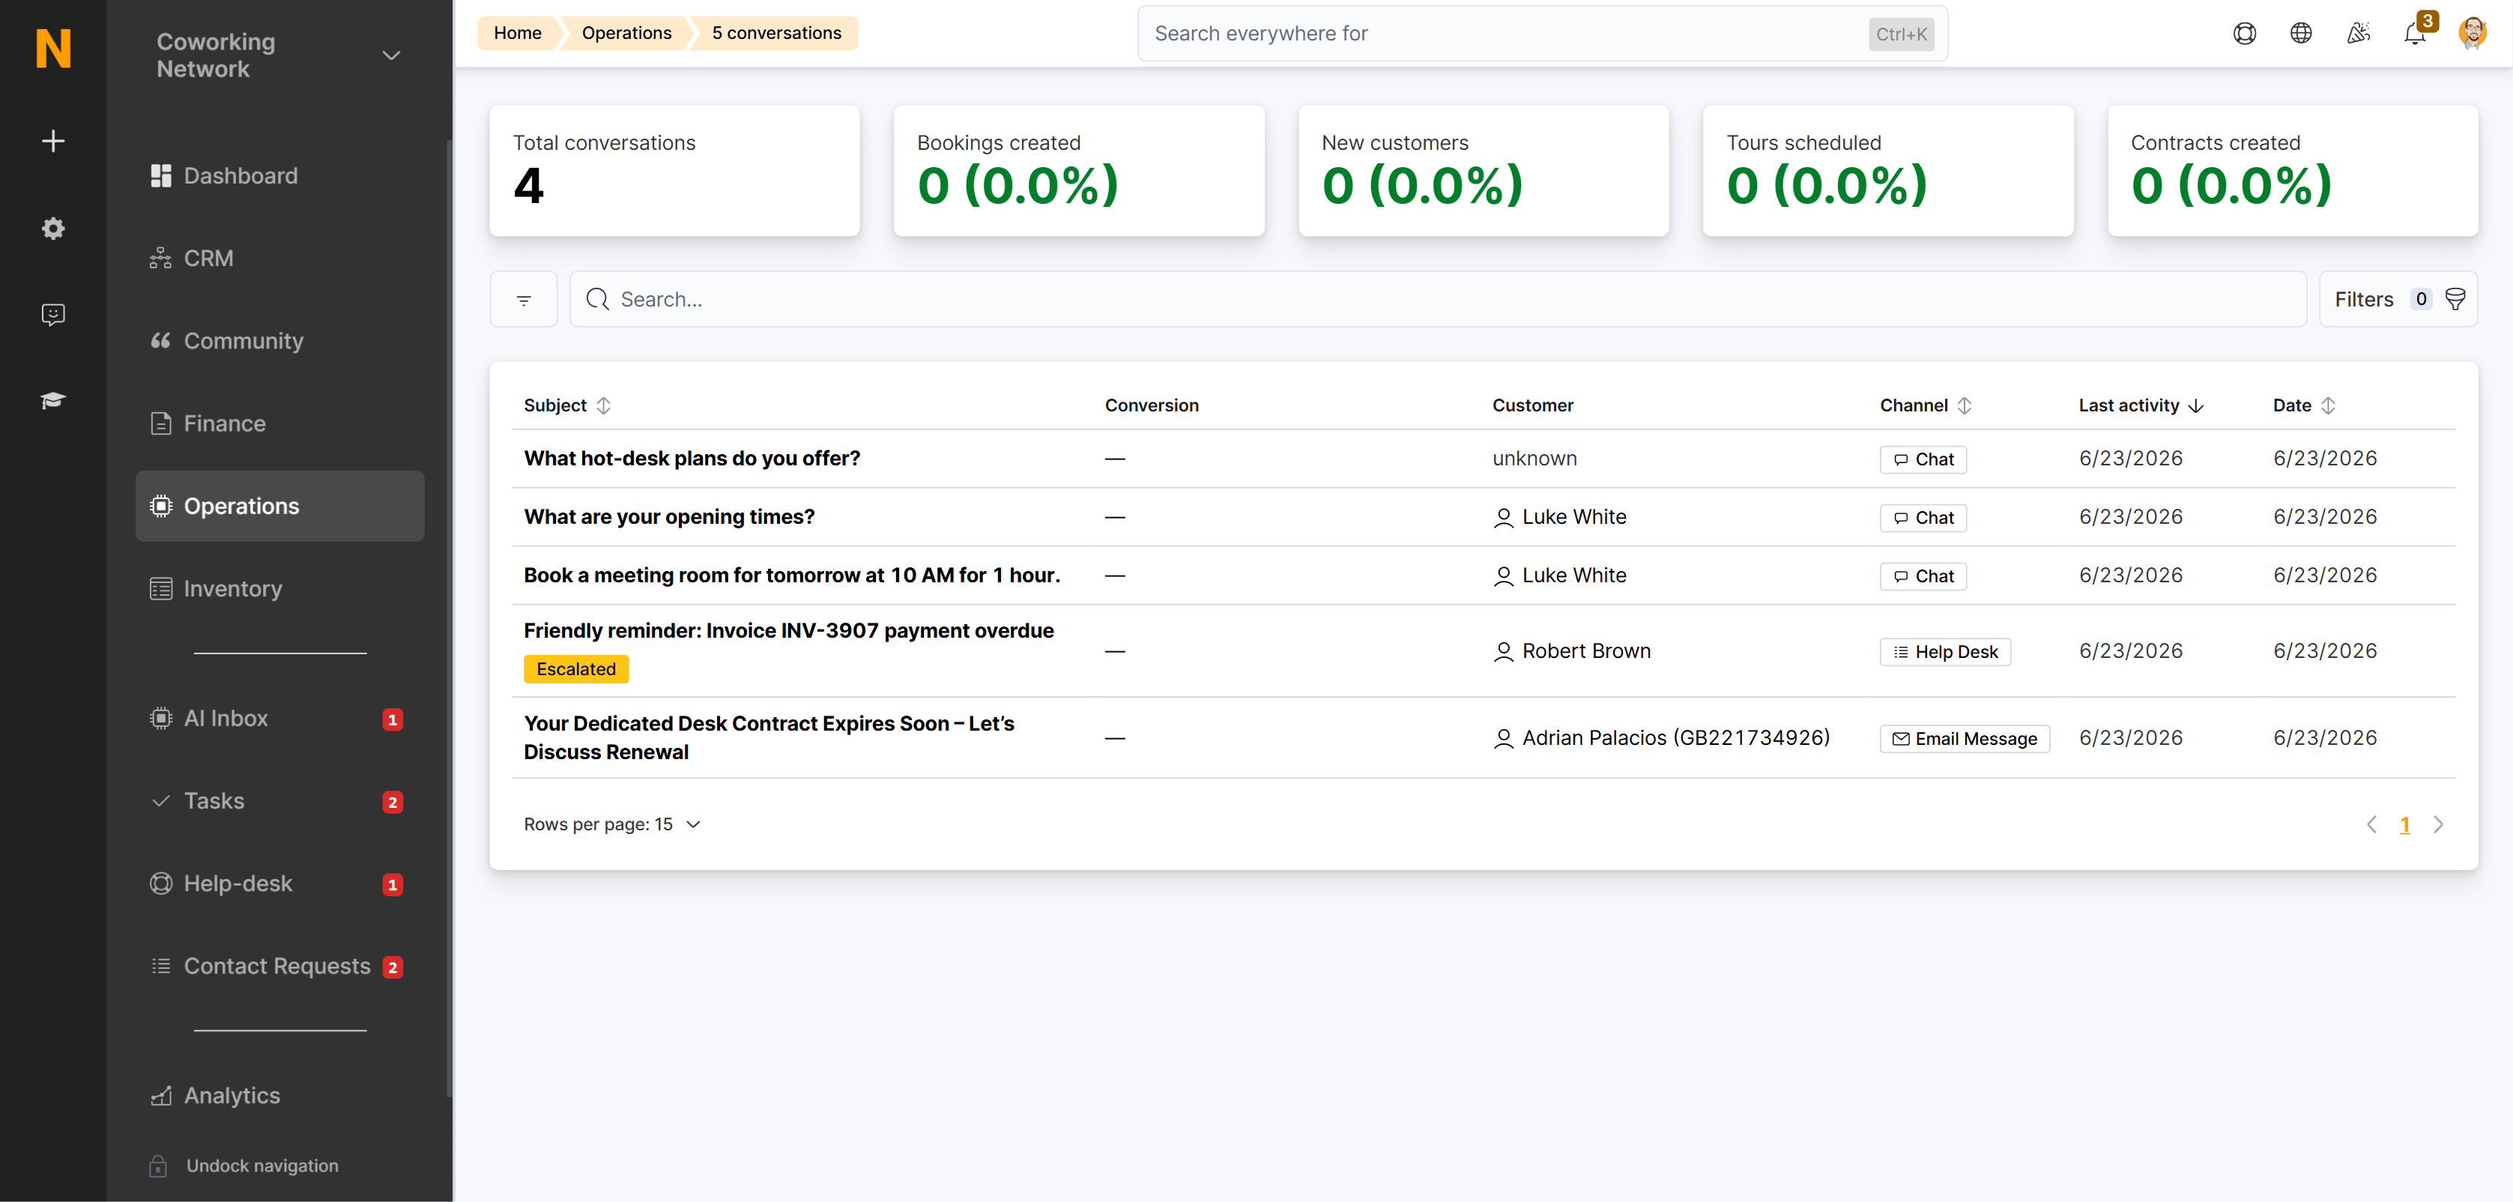Open notifications bell with 3 badge
Viewport: 2513px width, 1202px height.
coord(2416,33)
